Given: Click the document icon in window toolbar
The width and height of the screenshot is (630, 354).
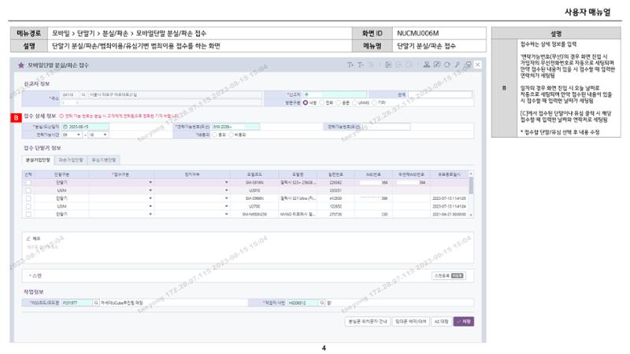Looking at the screenshot, I should pos(388,65).
